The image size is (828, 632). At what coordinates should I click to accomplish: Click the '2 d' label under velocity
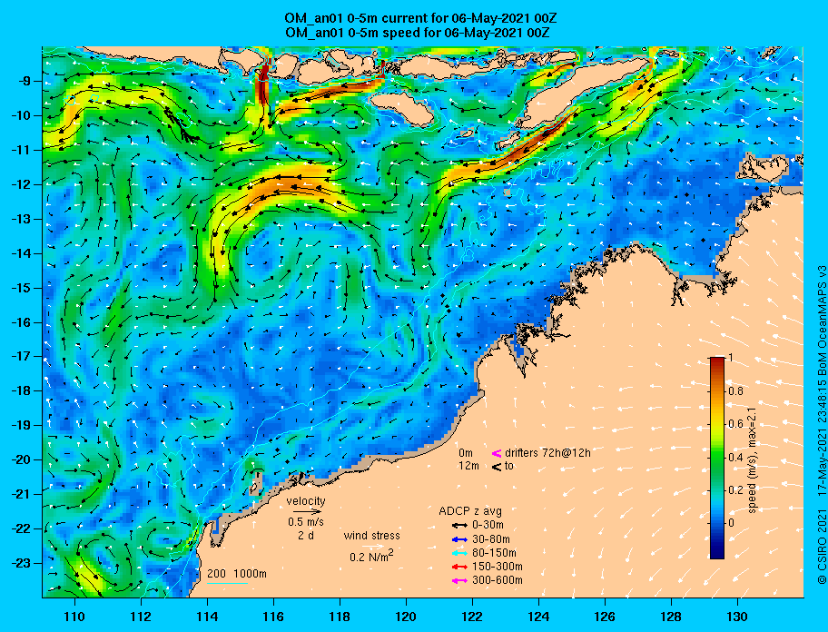coord(305,535)
